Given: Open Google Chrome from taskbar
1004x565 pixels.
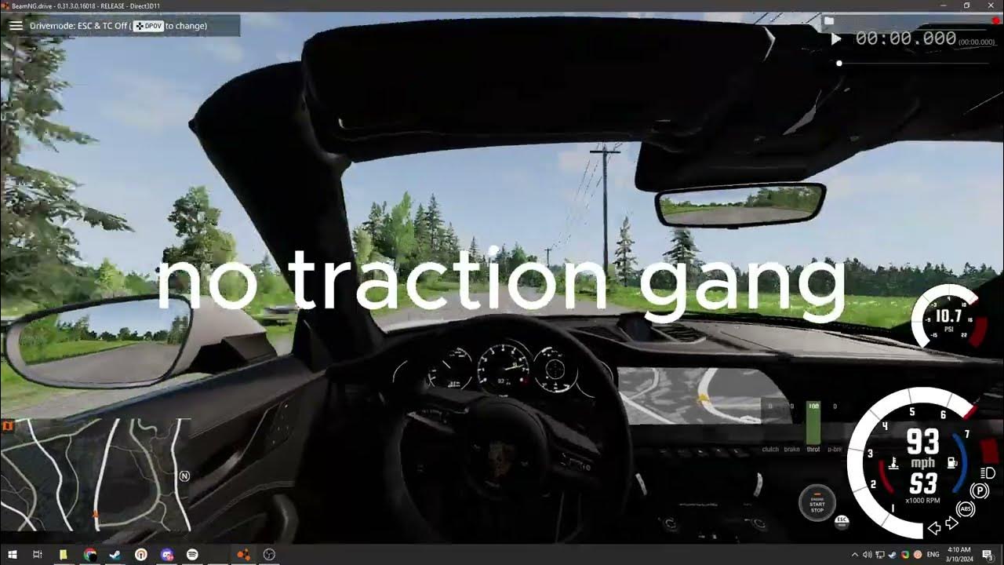Looking at the screenshot, I should pos(89,555).
